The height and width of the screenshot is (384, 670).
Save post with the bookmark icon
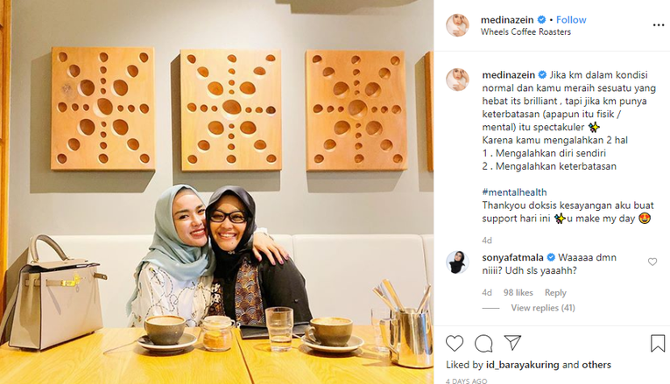coord(658,343)
